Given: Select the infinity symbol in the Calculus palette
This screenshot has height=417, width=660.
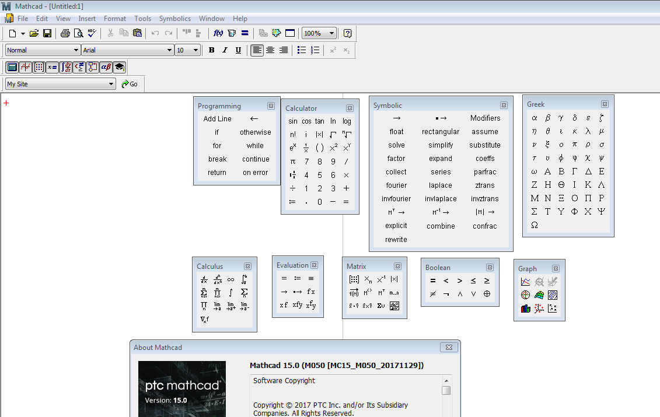Looking at the screenshot, I should tap(231, 279).
